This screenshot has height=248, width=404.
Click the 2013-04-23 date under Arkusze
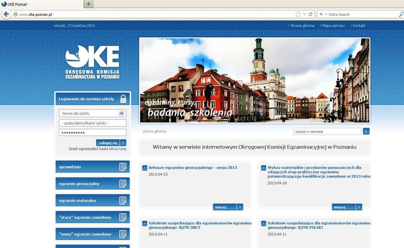[x=158, y=174]
